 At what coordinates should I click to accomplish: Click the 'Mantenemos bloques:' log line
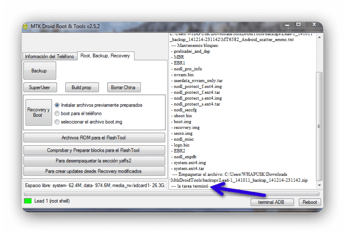point(195,45)
